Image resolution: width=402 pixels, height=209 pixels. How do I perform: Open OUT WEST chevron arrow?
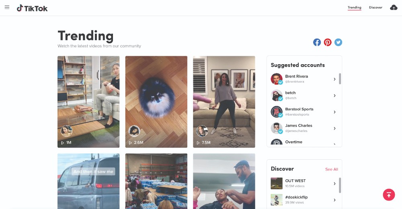click(334, 183)
